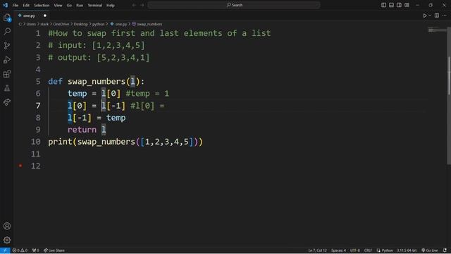Open the Testing flask view
451x254 pixels.
pyautogui.click(x=7, y=88)
